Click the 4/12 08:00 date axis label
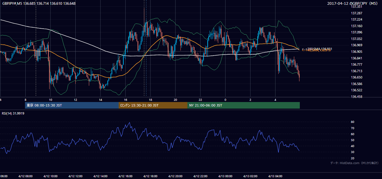Image resolution: width=382 pixels, height=179 pixels. (25, 176)
